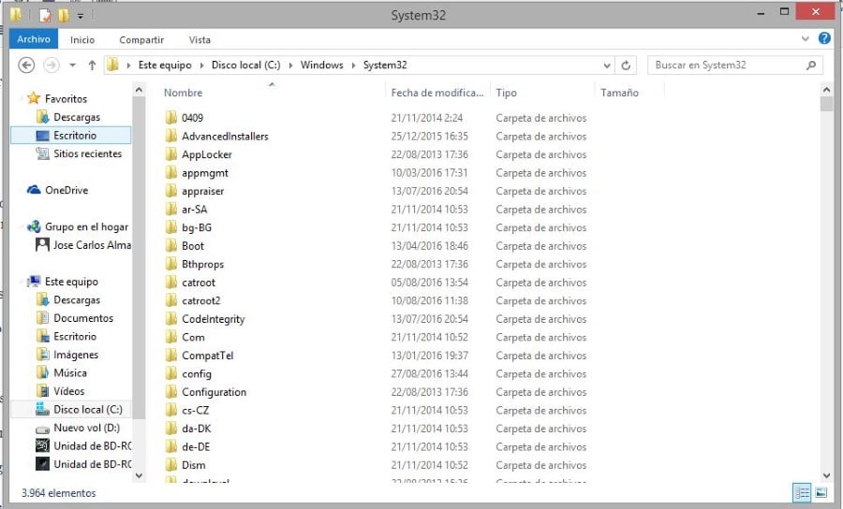
Task: Expand the ribbon with the chevron
Action: coord(806,40)
